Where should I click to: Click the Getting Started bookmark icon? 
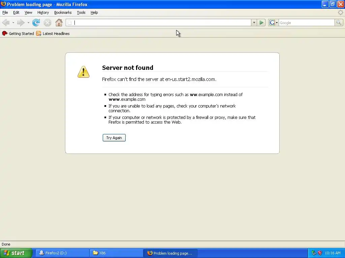5,33
